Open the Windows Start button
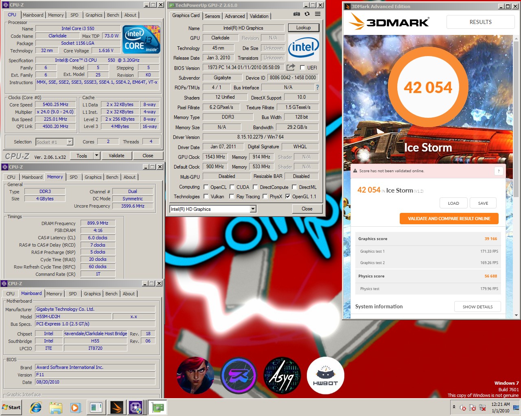This screenshot has width=521, height=416. (11, 407)
